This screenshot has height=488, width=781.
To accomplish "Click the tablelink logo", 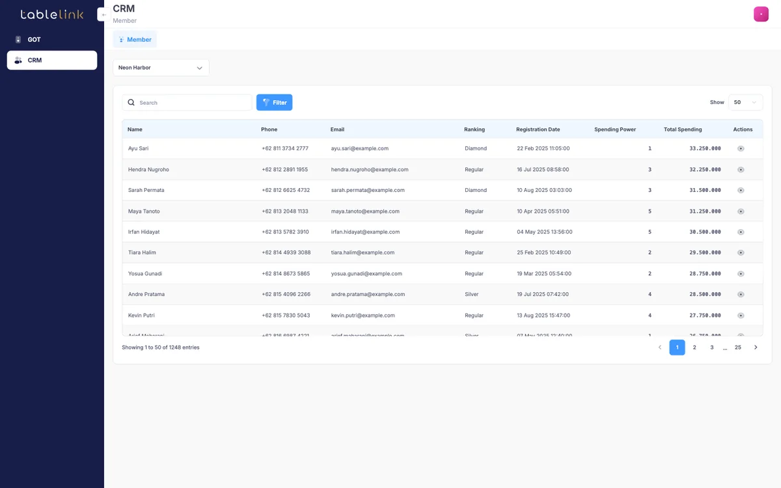I will [x=52, y=14].
